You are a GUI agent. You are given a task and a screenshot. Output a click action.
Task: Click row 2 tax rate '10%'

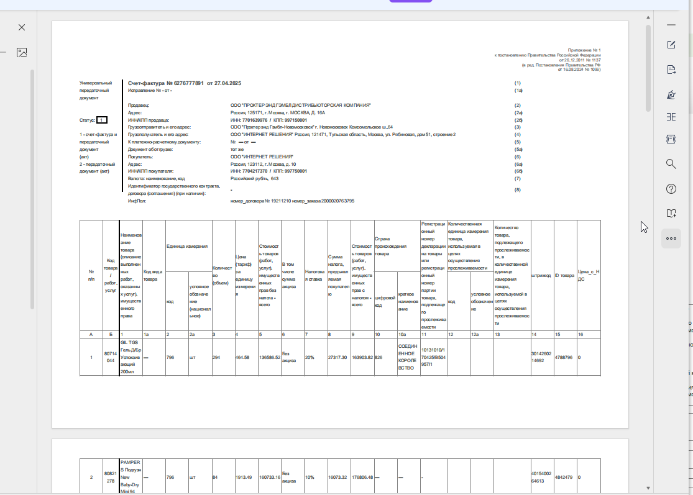coord(310,478)
